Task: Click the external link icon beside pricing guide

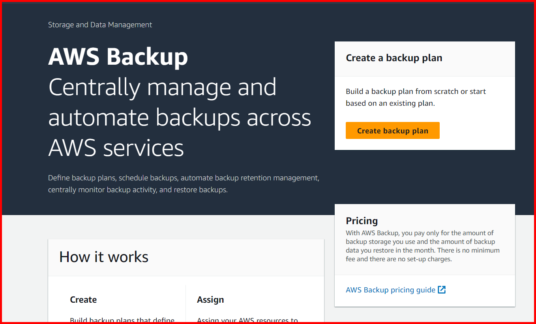Action: (442, 289)
